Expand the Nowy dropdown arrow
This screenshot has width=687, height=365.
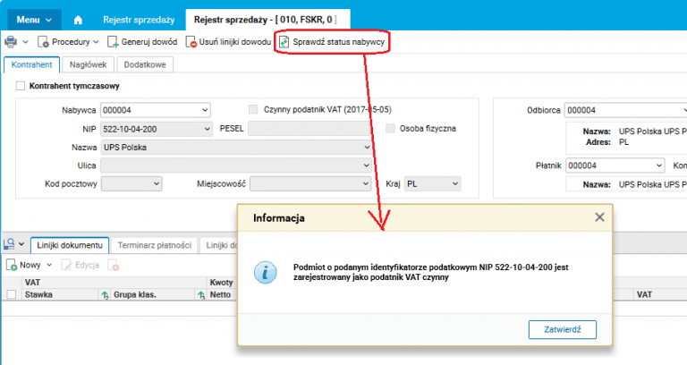[x=49, y=265]
